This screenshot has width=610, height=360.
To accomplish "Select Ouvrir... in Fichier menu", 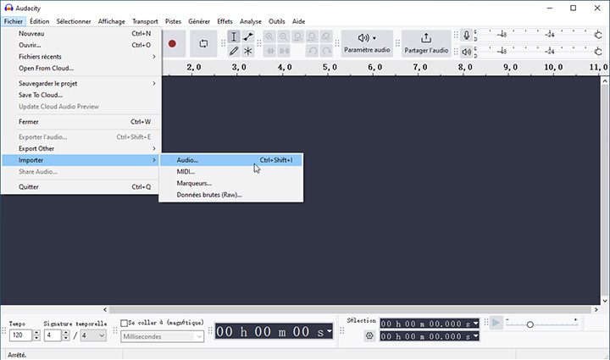I will (81, 45).
